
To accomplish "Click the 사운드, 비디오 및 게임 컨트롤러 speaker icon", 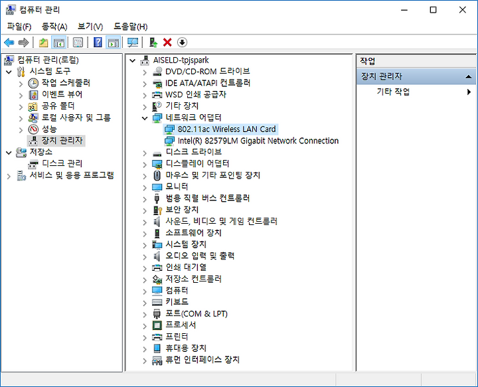I will point(157,222).
